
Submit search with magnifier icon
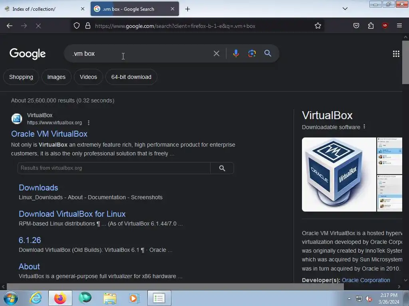(x=268, y=53)
